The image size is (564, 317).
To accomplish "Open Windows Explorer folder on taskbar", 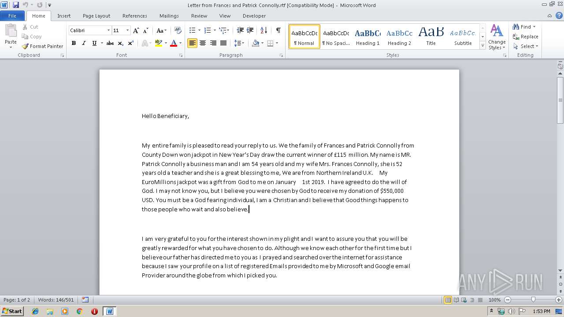I will click(x=50, y=311).
